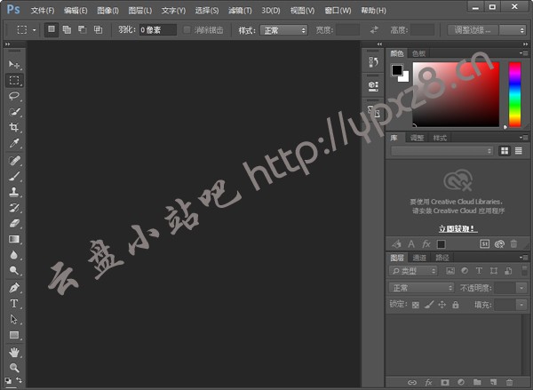Click the 羽化 feather input field
Viewport: 533px width, 390px height.
(158, 30)
